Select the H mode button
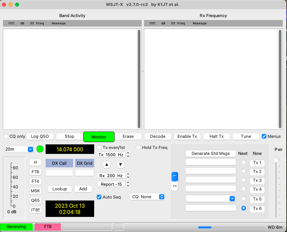Viewport: 287px width, 232px height. [35, 162]
